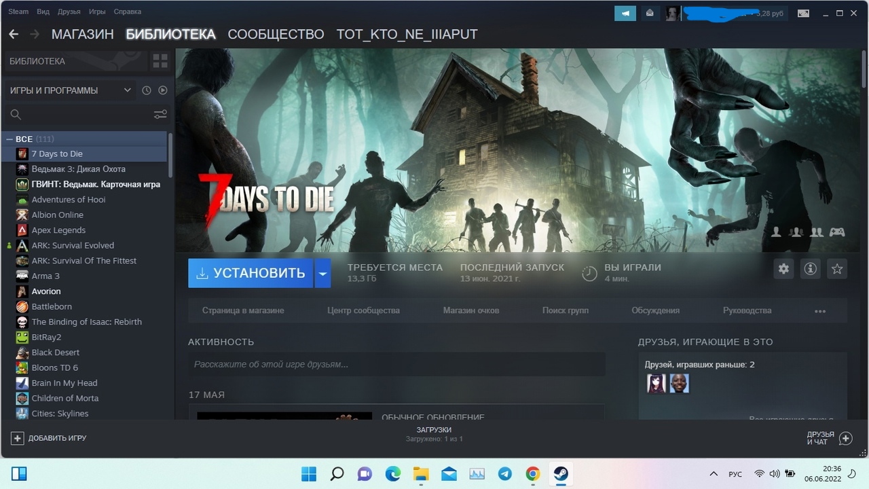This screenshot has height=489, width=869.
Task: Open Руководства guides link
Action: coord(747,310)
